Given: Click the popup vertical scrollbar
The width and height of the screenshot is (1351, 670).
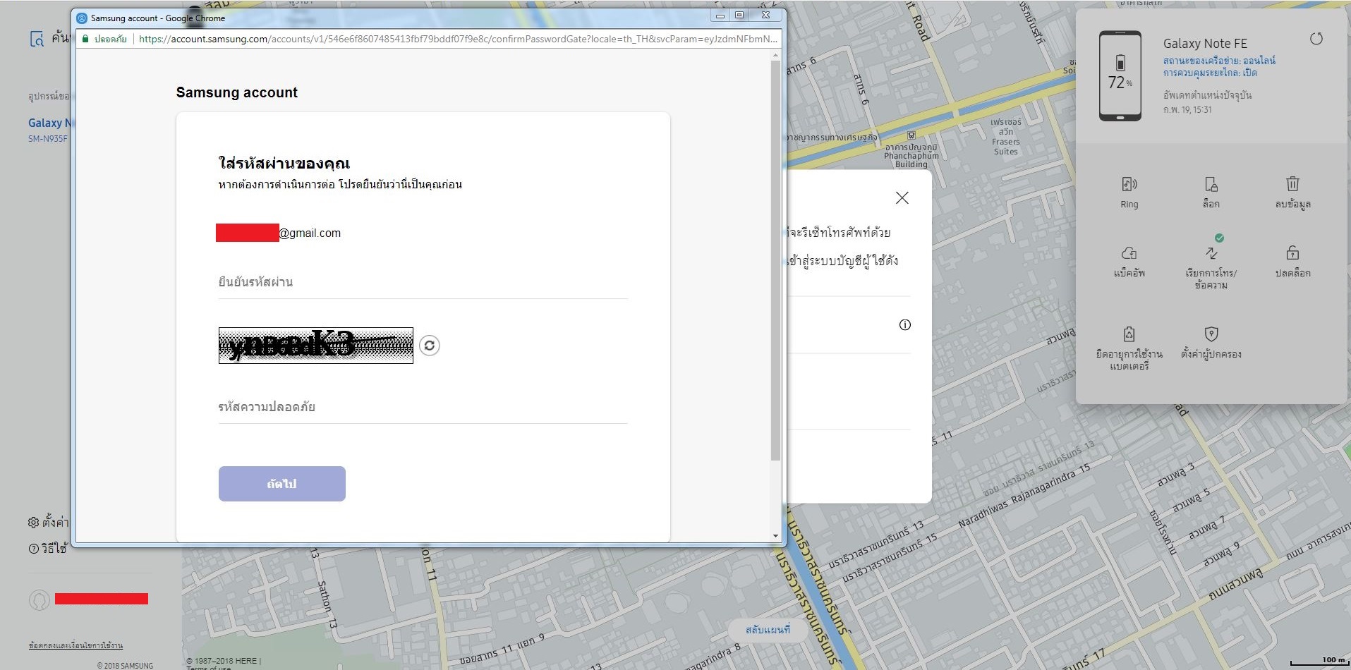Looking at the screenshot, I should click(x=775, y=261).
